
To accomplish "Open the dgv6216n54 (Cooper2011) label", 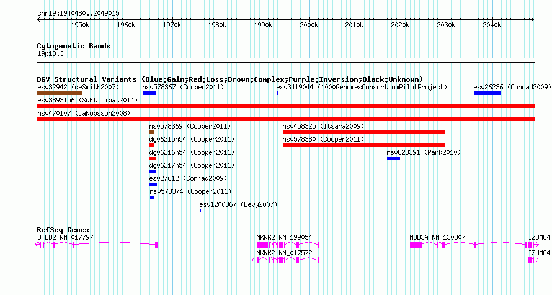I will [192, 153].
